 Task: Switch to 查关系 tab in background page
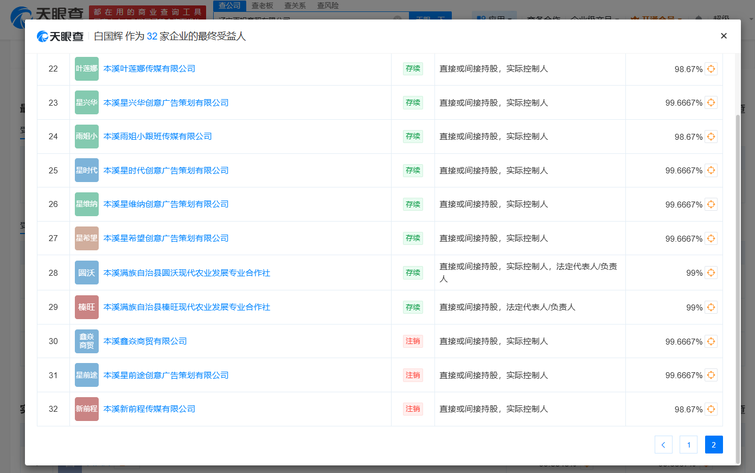pyautogui.click(x=295, y=5)
